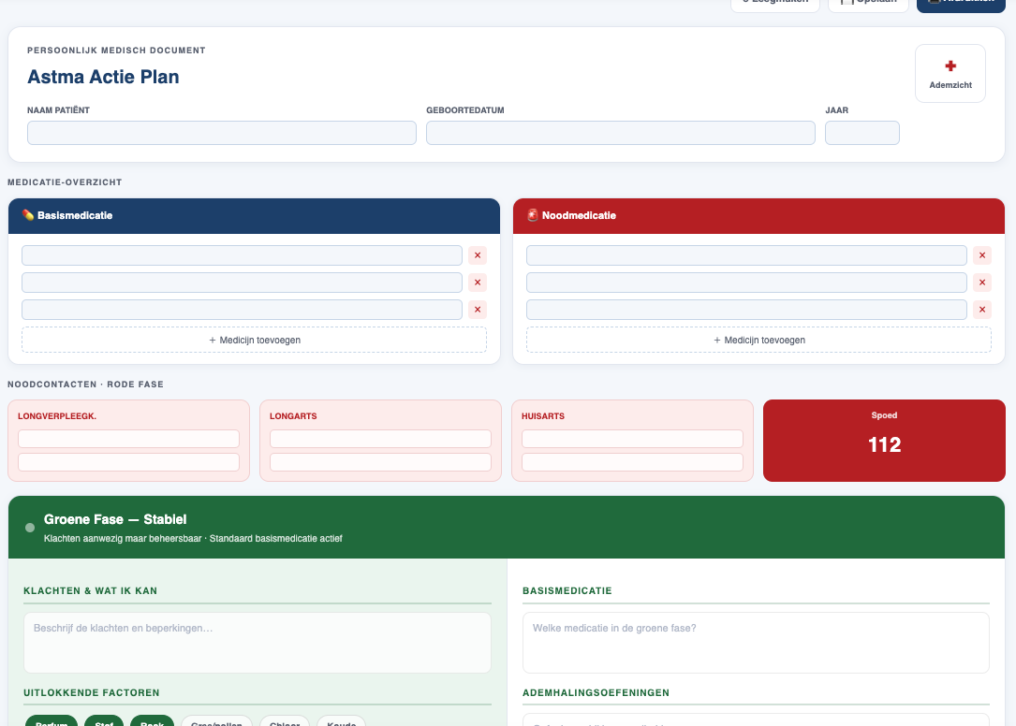Focus the Naam patiënt field
This screenshot has height=726, width=1016.
[x=222, y=133]
